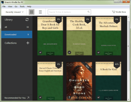Click scrollbar up arrow

128,17
